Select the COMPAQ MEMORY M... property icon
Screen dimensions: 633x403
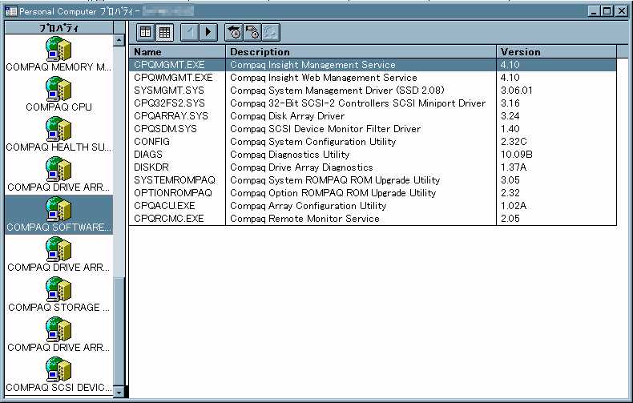click(x=58, y=54)
